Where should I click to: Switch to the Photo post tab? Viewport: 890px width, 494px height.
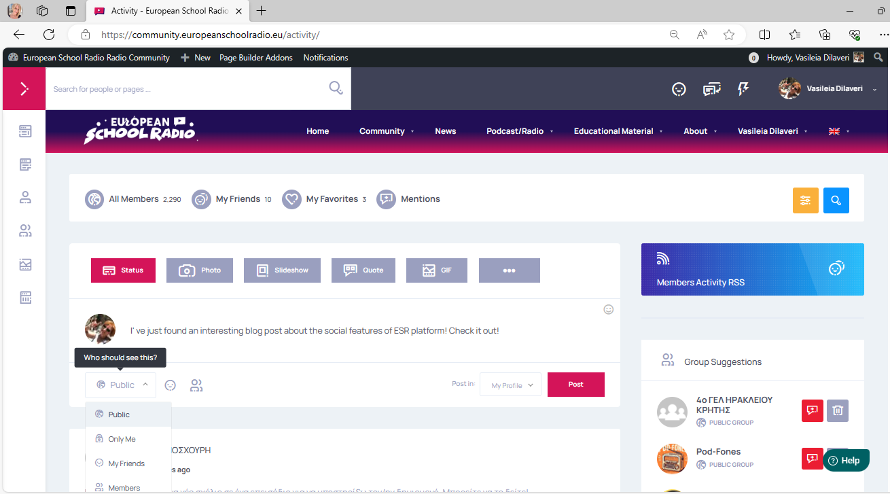tap(200, 270)
